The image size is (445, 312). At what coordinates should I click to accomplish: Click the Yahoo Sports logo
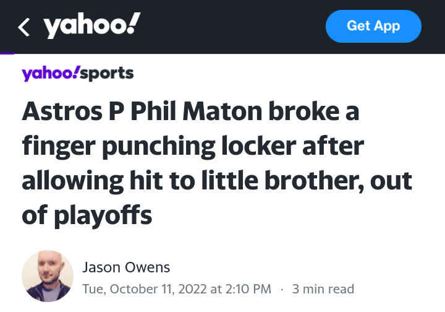tap(78, 74)
